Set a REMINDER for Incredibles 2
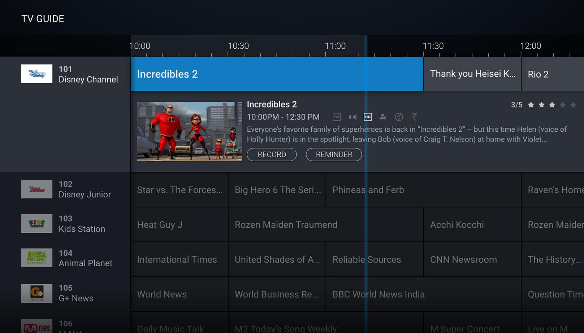Screen dimensions: 584x333 coord(334,154)
